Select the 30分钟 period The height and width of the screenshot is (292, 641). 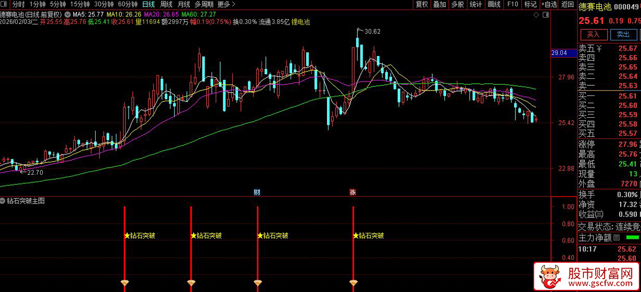click(x=104, y=4)
